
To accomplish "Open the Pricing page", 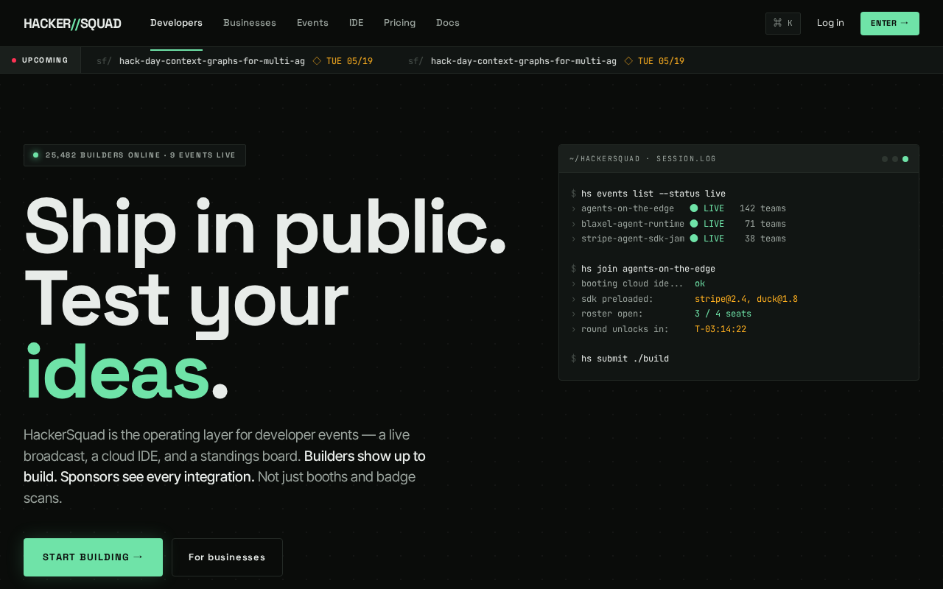I will click(399, 23).
